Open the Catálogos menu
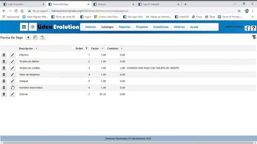The image size is (257, 144). pos(107,27)
